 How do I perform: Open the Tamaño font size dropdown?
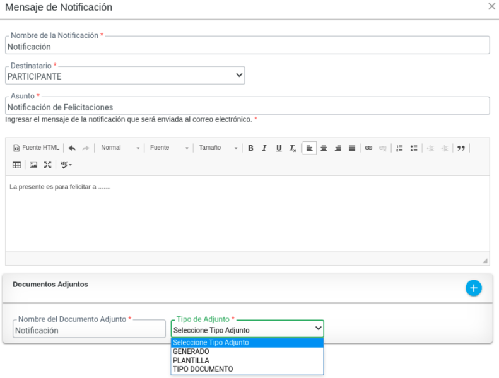(218, 148)
